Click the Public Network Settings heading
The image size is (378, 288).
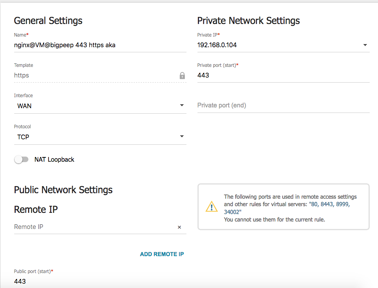coord(63,190)
